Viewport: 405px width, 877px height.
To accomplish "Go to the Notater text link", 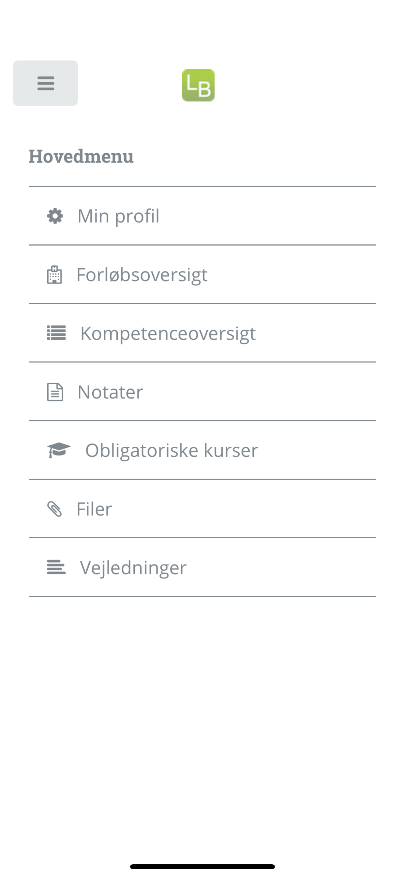I will pos(110,392).
